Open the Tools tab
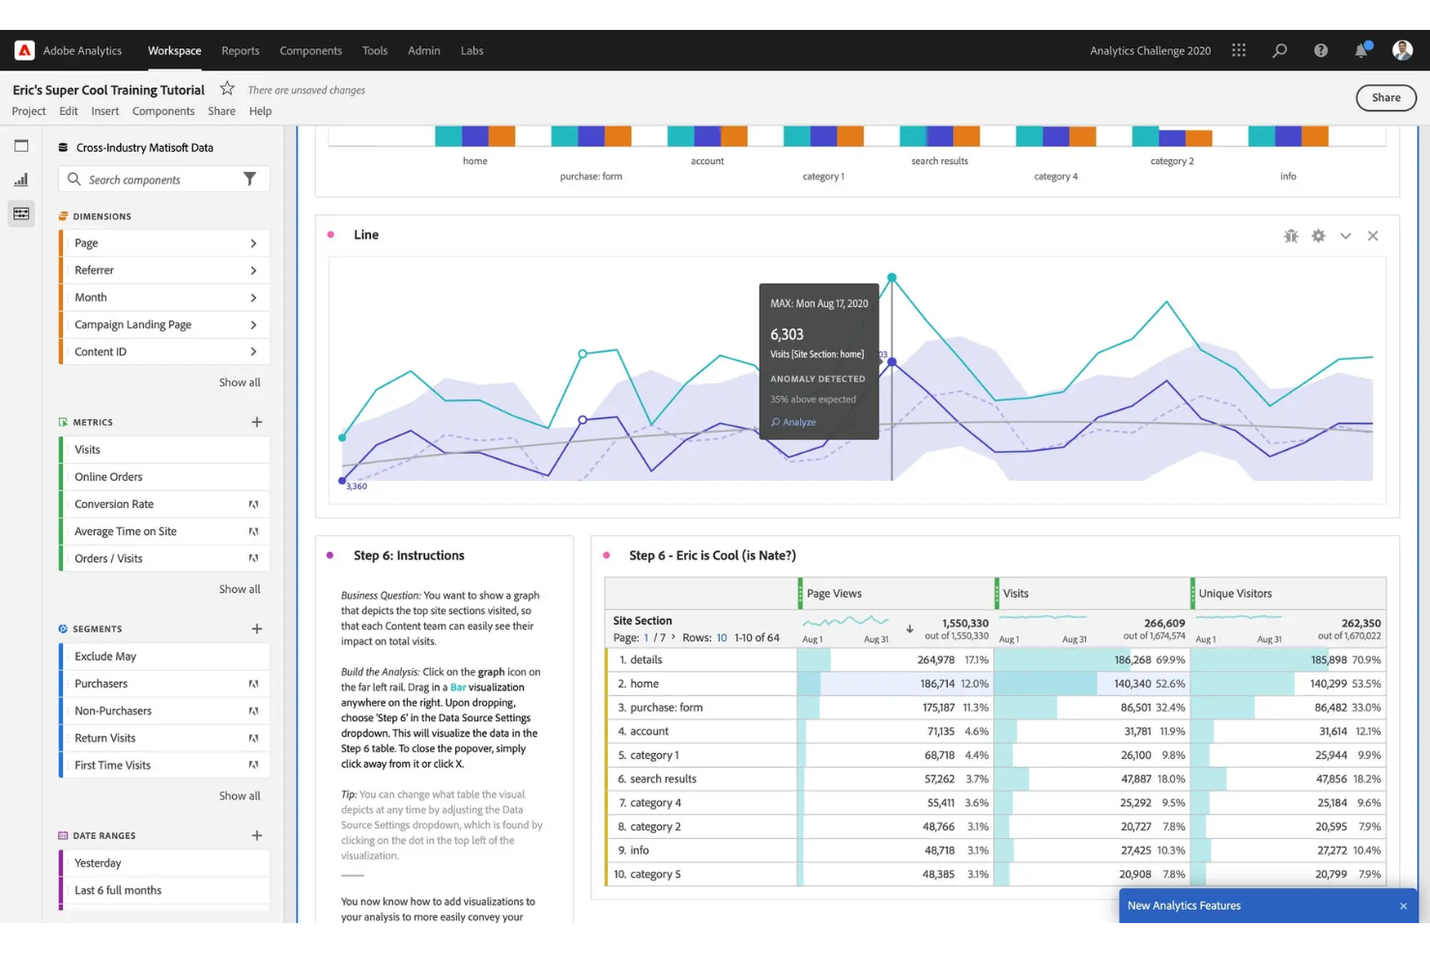Image resolution: width=1430 pixels, height=953 pixels. (x=375, y=50)
